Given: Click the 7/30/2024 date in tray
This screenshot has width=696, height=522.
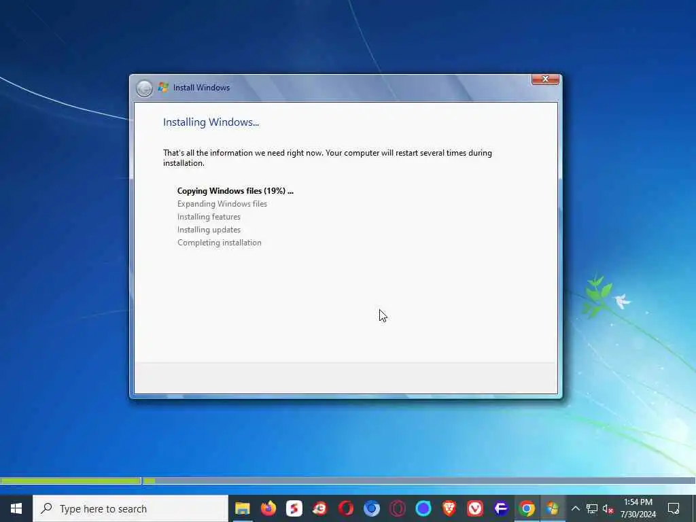Looking at the screenshot, I should [x=638, y=515].
